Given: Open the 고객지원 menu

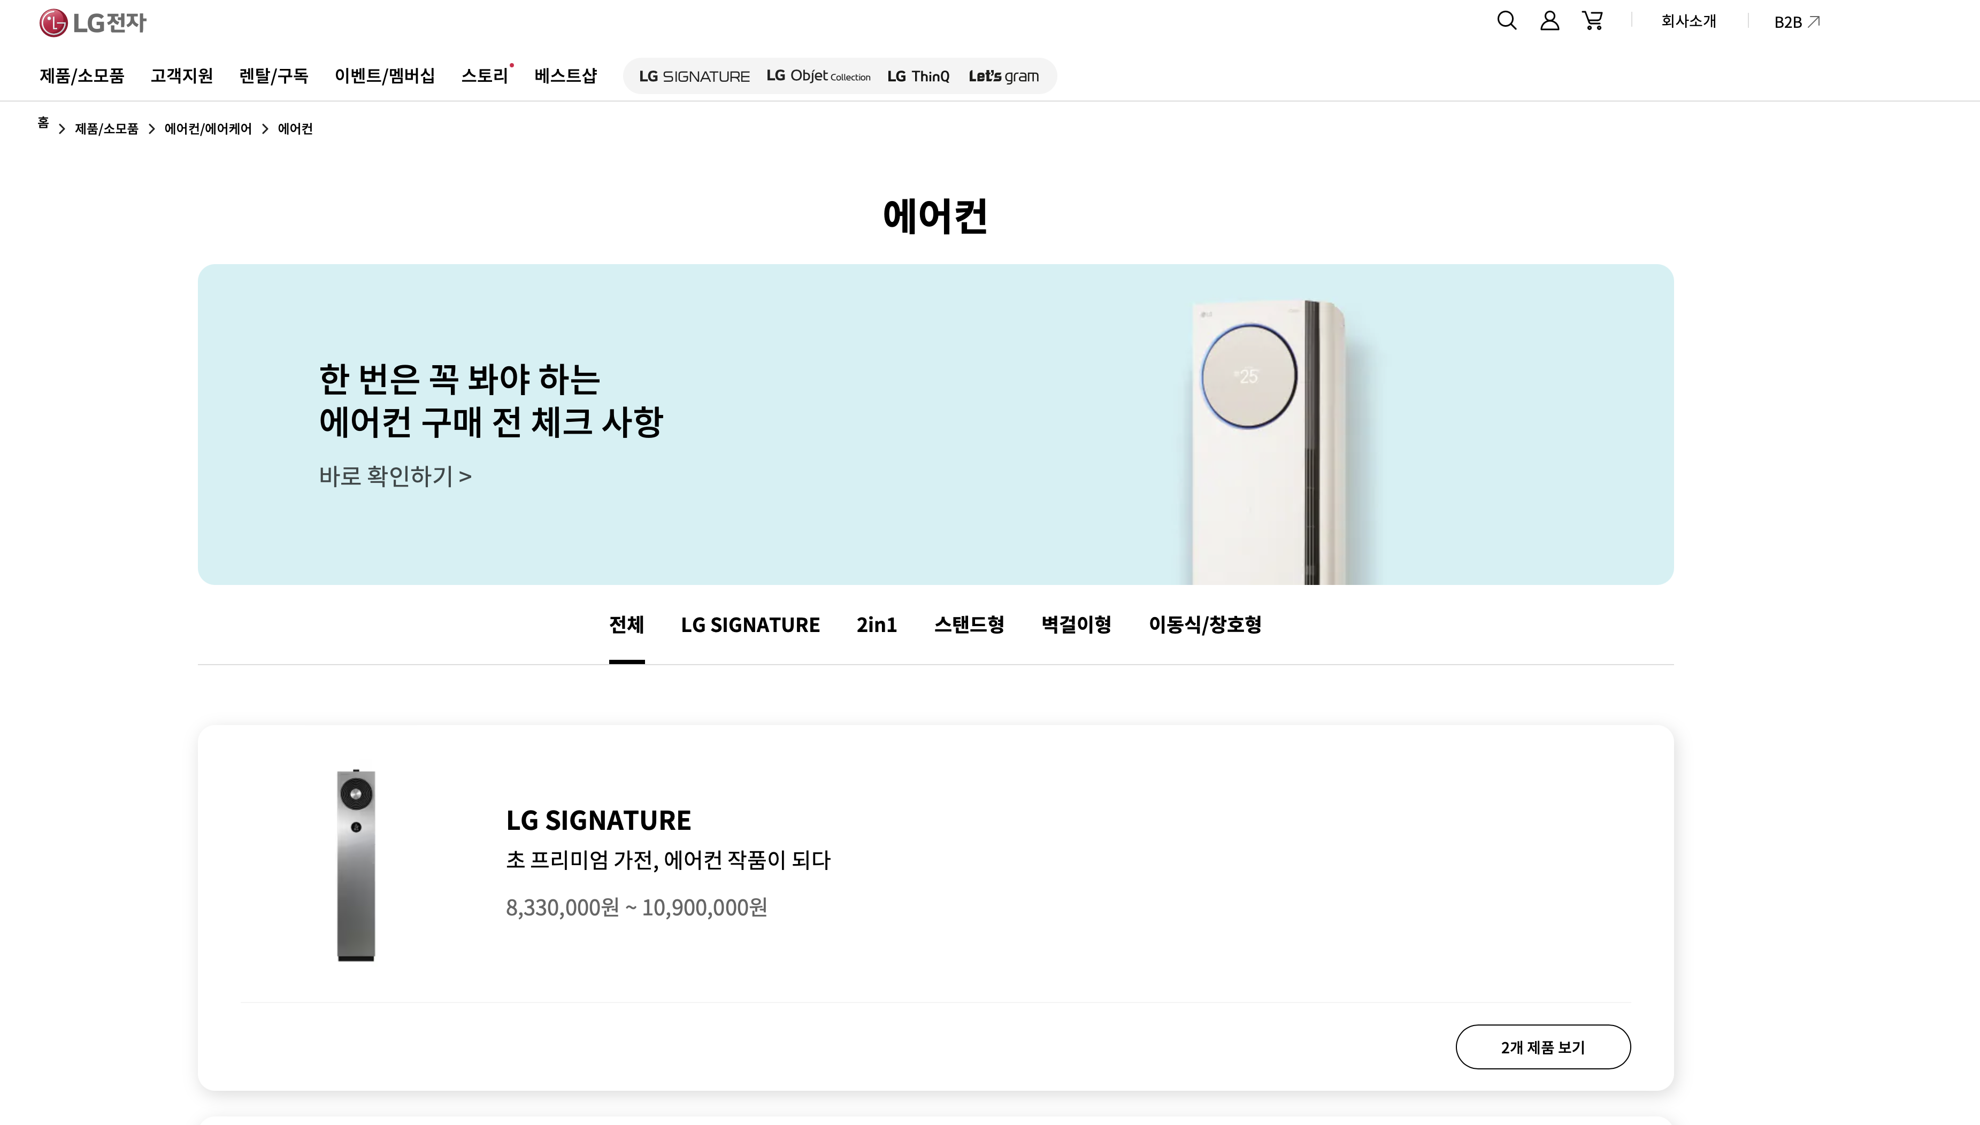Looking at the screenshot, I should pyautogui.click(x=181, y=76).
